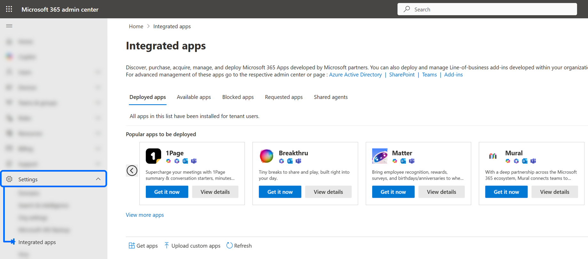The height and width of the screenshot is (259, 588).
Task: Click the Mural app name
Action: [x=514, y=153]
